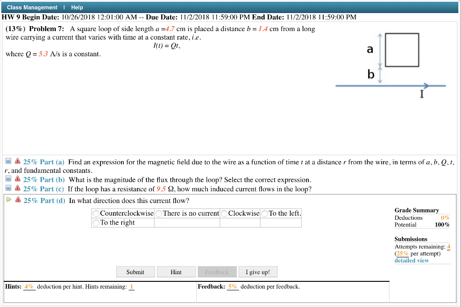Click the blue panel icon before Part (c)
Screen dimensions: 461x307
tap(8, 189)
